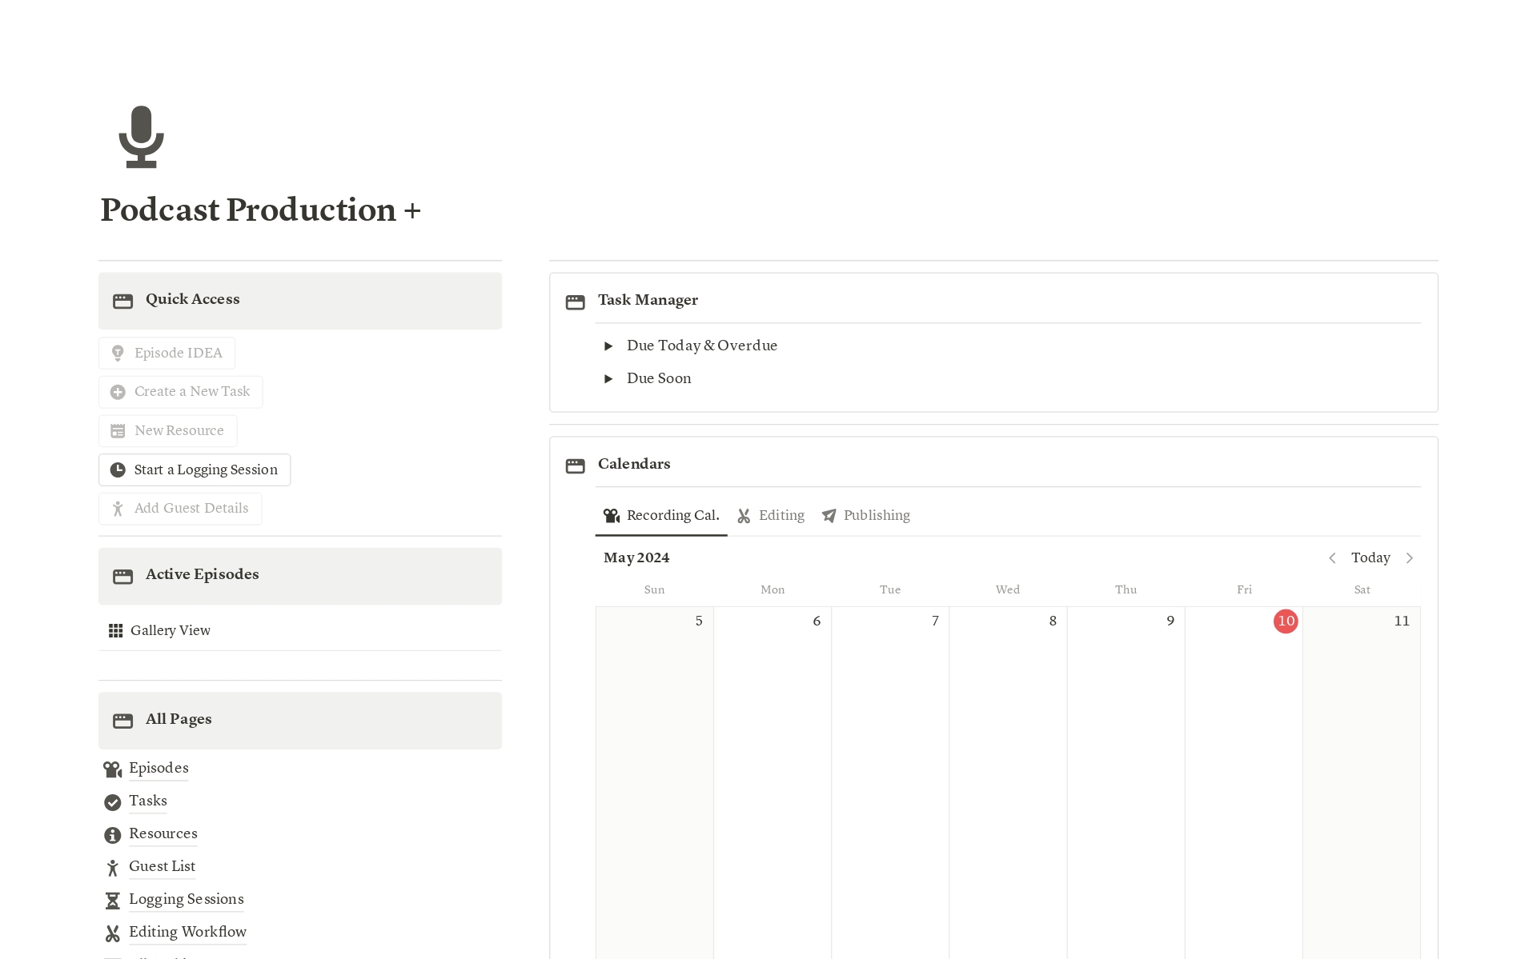
Task: Click the microphone page icon
Action: click(141, 137)
